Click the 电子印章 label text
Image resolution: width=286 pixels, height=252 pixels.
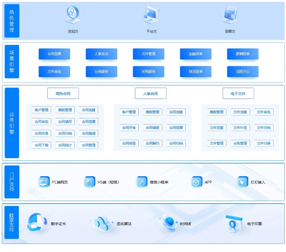(254, 224)
